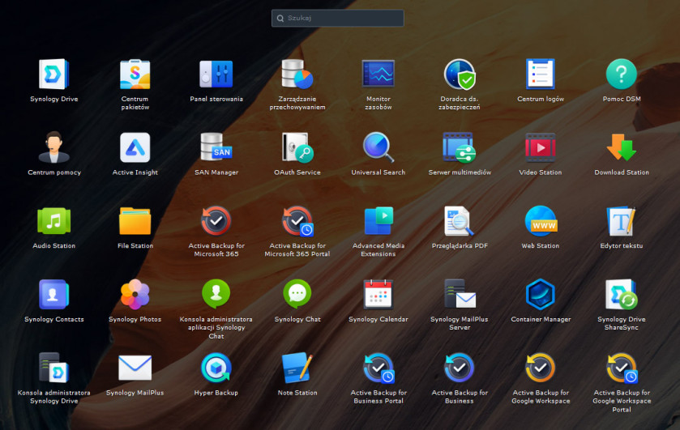Open Zarządzanie przechowywaniem icon
This screenshot has height=430, width=680.
coord(297,75)
